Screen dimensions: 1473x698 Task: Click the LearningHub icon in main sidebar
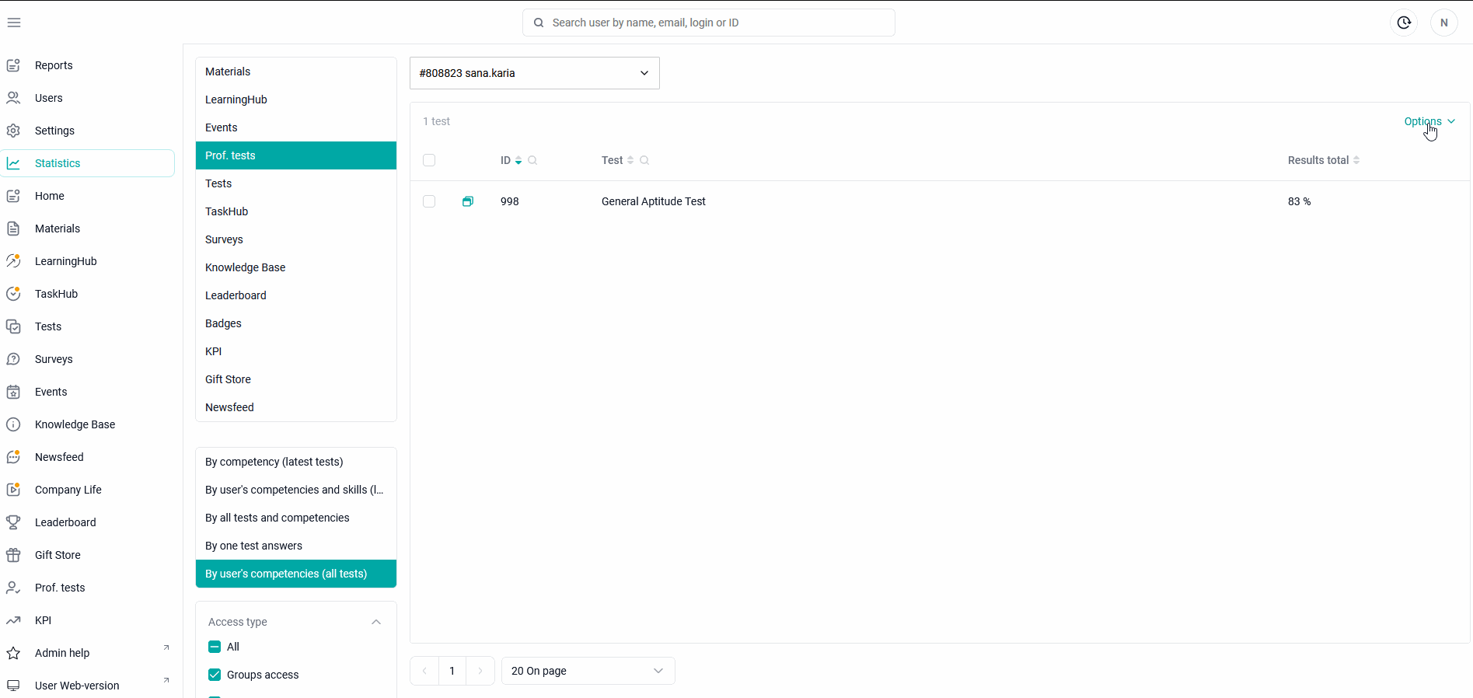point(13,261)
